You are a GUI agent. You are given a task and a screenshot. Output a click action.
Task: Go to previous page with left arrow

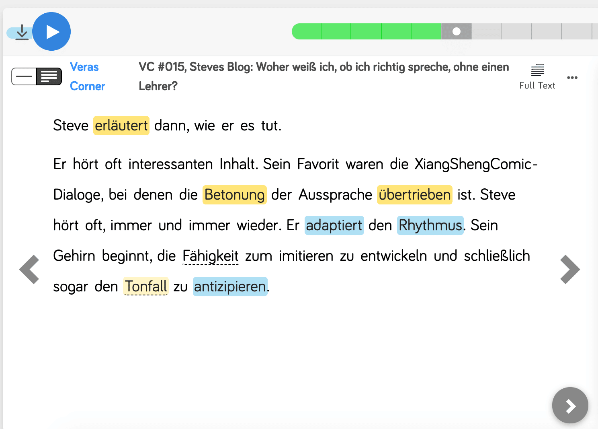pos(29,269)
